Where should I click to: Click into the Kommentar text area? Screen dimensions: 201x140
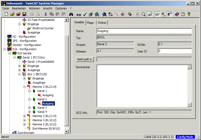[x=142, y=86]
